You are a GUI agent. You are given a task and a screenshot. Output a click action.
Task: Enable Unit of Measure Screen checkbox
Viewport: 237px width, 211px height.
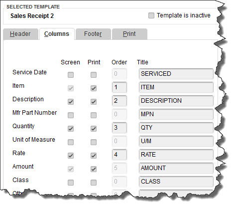[71, 142]
